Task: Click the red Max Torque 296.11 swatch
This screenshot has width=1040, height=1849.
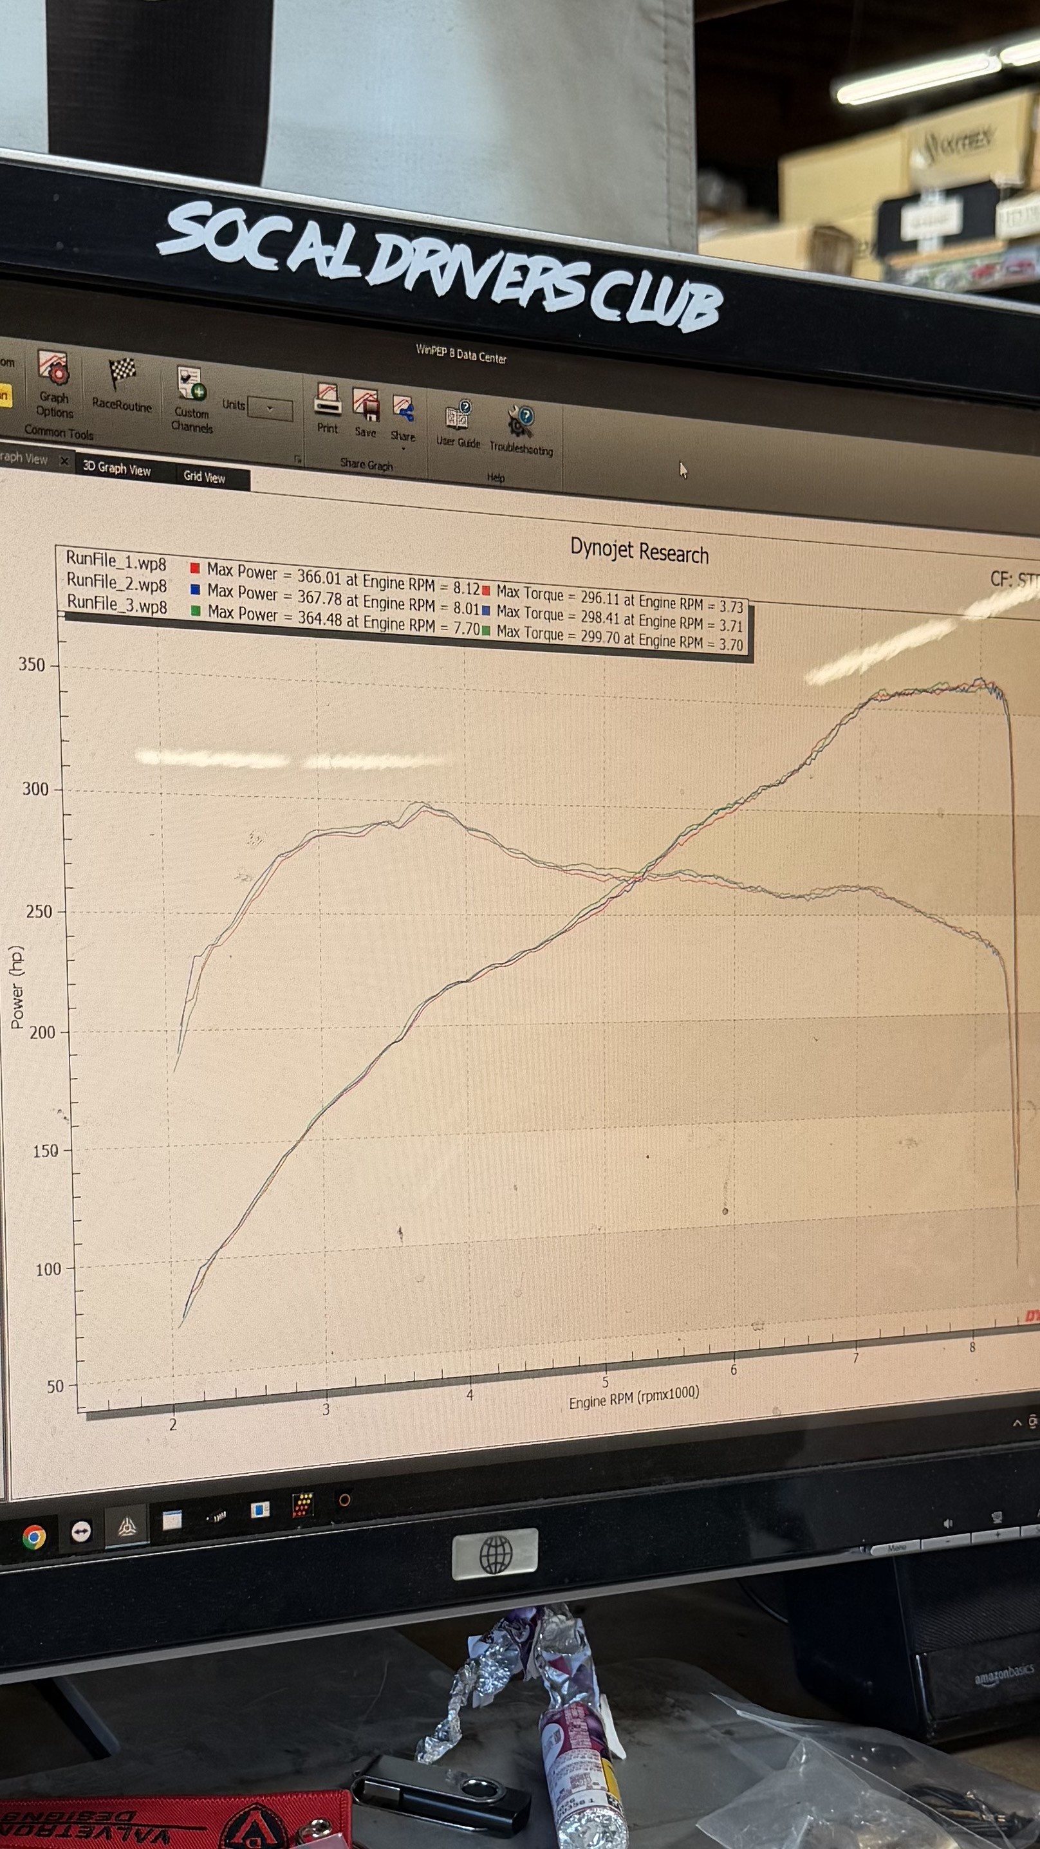Action: 486,590
